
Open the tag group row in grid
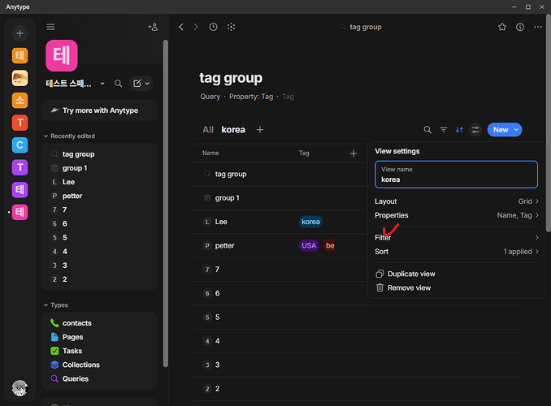tap(231, 175)
